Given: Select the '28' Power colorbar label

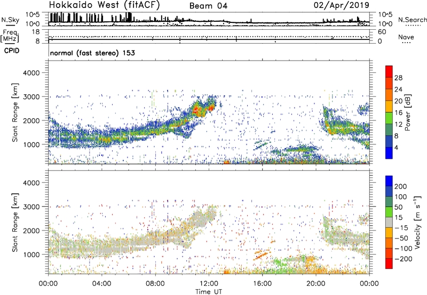Looking at the screenshot, I should tap(398, 78).
